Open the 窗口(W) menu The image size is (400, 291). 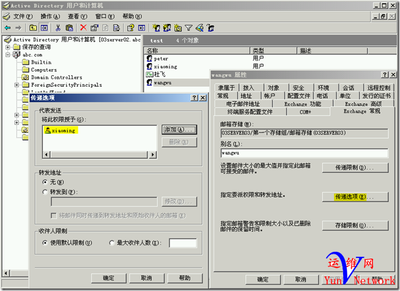[x=105, y=17]
